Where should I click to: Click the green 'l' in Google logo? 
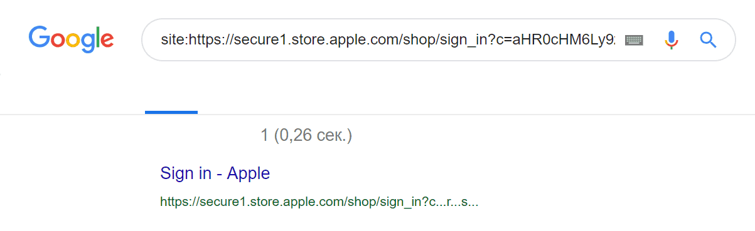tap(97, 37)
